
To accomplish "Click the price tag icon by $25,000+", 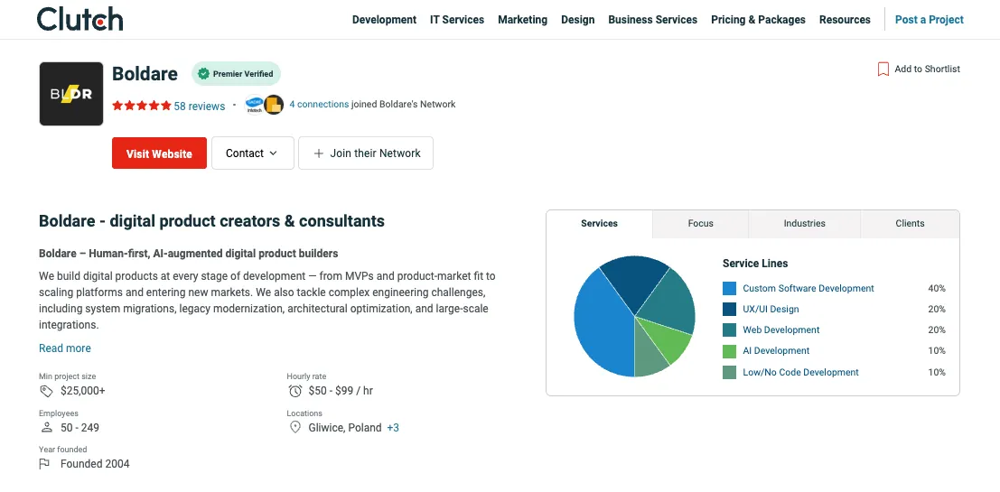I will tap(46, 391).
